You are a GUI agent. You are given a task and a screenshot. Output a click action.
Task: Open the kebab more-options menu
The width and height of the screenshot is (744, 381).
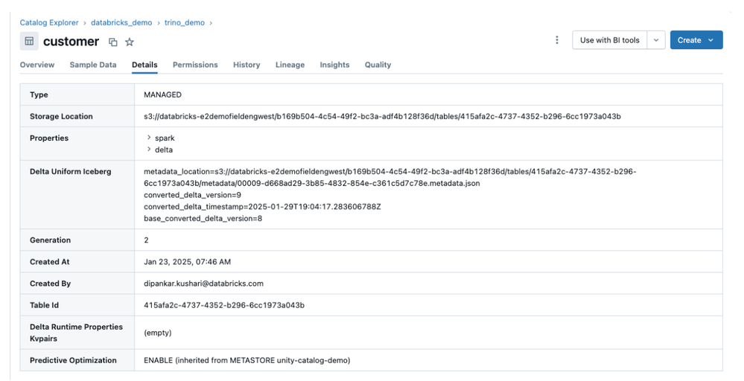(x=557, y=40)
